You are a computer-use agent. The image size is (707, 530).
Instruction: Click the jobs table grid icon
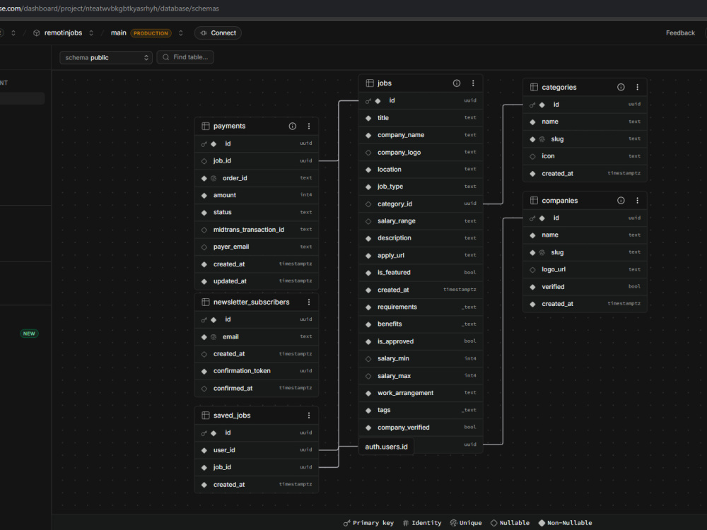coord(370,83)
